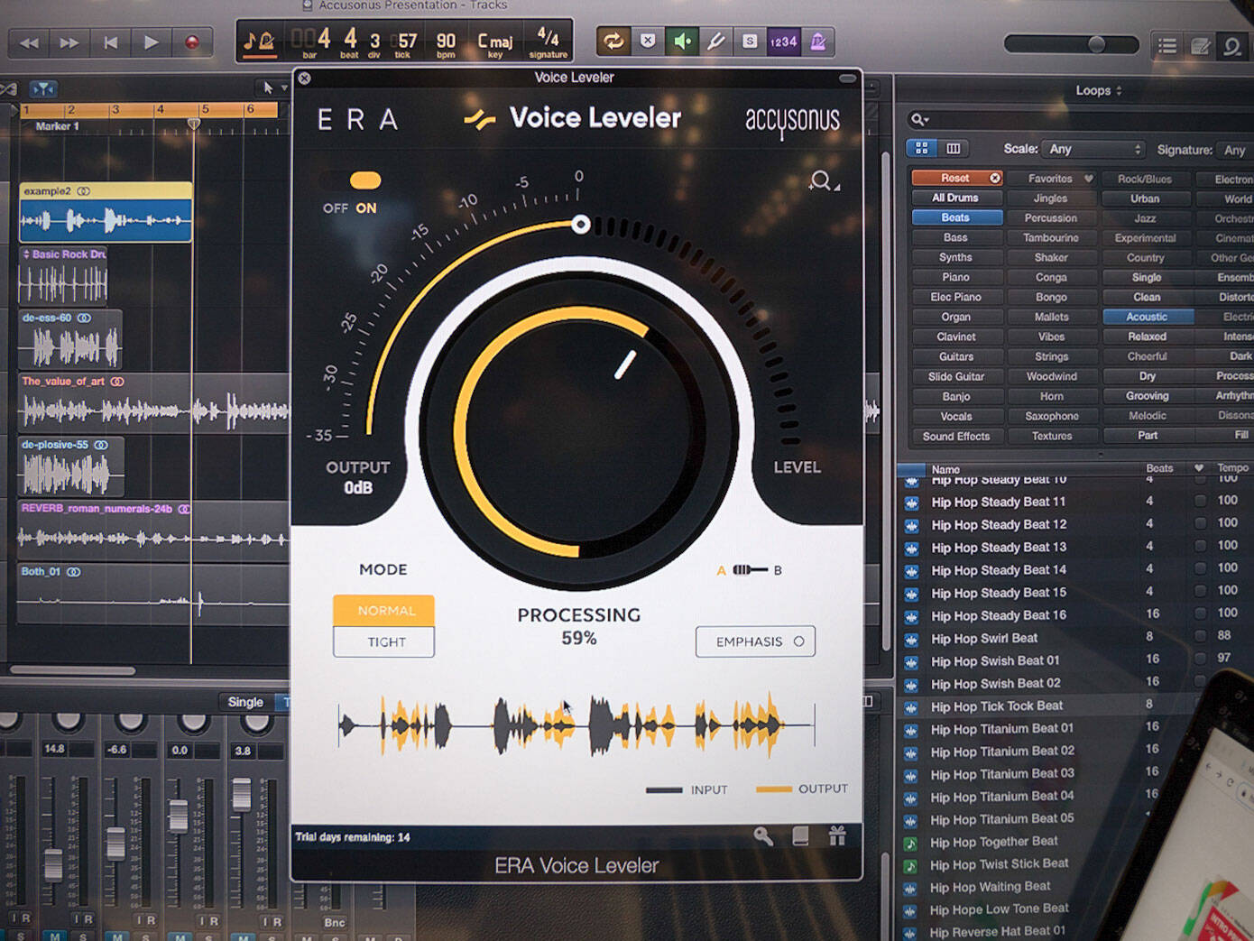Mark Hip Hop Steady Beat 14 as favorite
The width and height of the screenshot is (1254, 941).
[x=1200, y=567]
